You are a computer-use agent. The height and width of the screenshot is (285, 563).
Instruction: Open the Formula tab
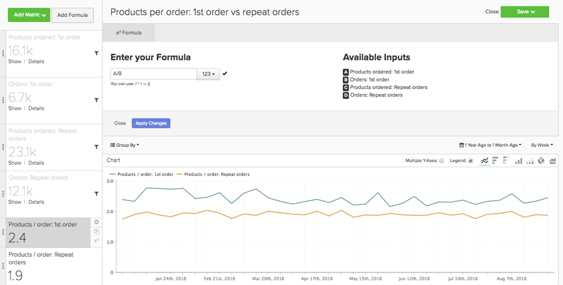129,33
